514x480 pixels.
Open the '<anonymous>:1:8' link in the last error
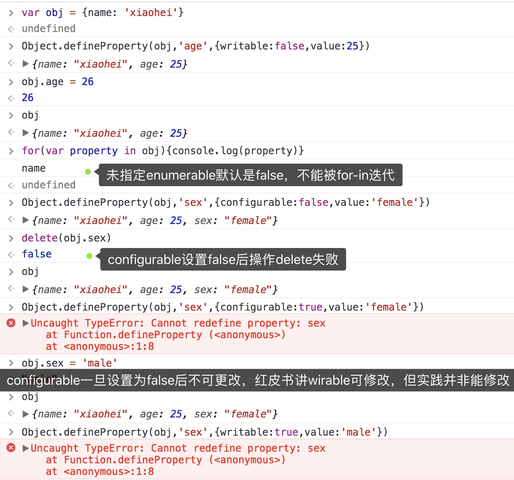[109, 472]
